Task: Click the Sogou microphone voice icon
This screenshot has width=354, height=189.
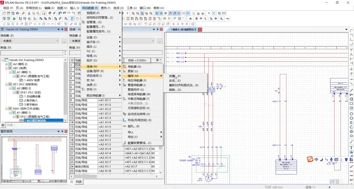Action: [x=331, y=159]
